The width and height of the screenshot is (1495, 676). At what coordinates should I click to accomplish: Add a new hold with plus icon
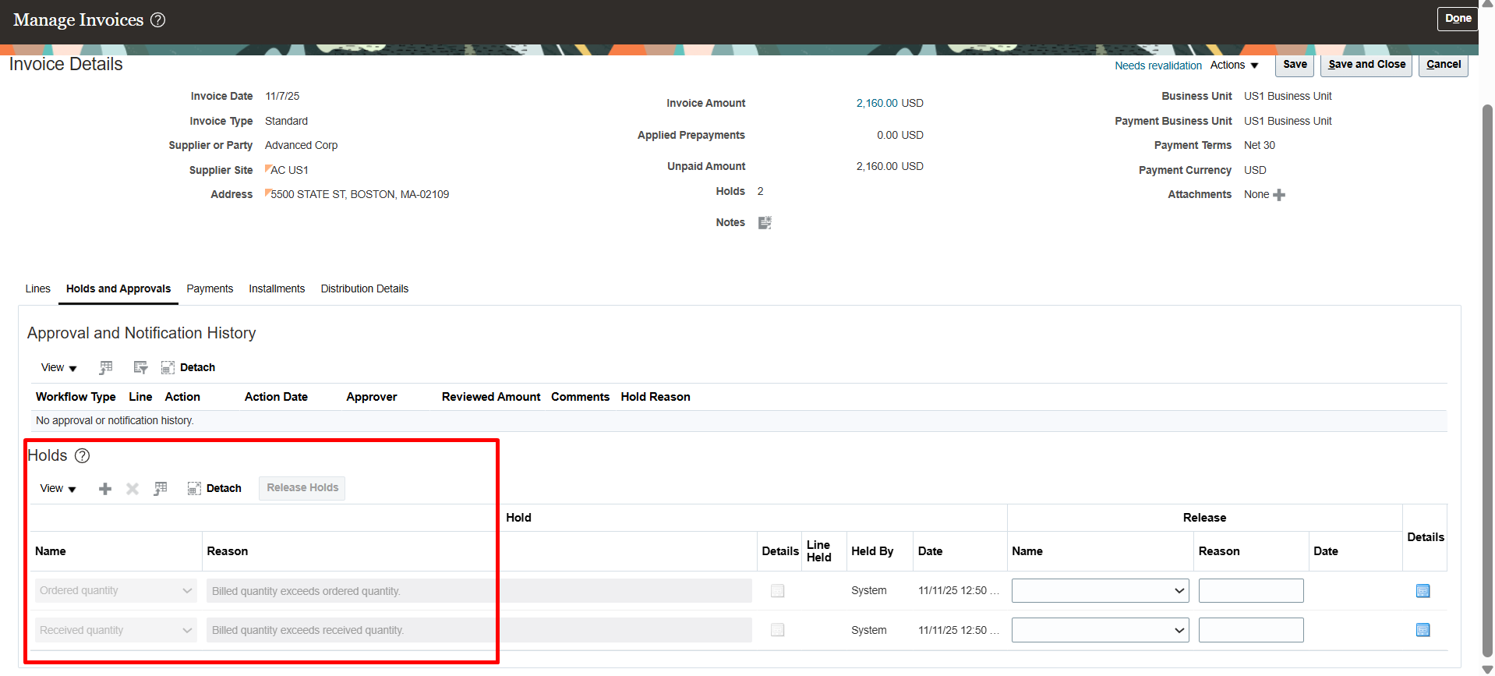[x=105, y=489]
